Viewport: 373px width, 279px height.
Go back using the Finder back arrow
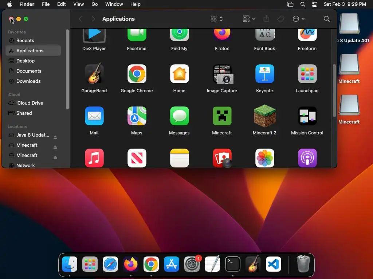click(81, 19)
